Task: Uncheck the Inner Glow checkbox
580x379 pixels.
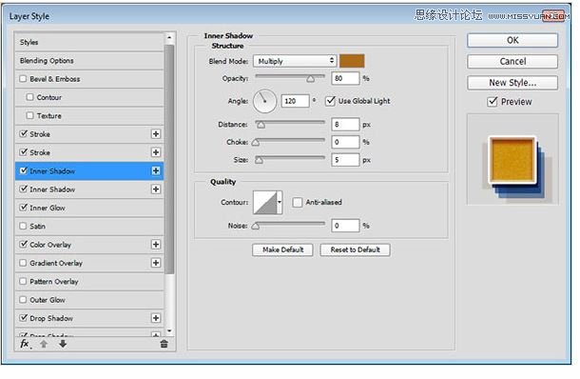Action: click(x=24, y=208)
